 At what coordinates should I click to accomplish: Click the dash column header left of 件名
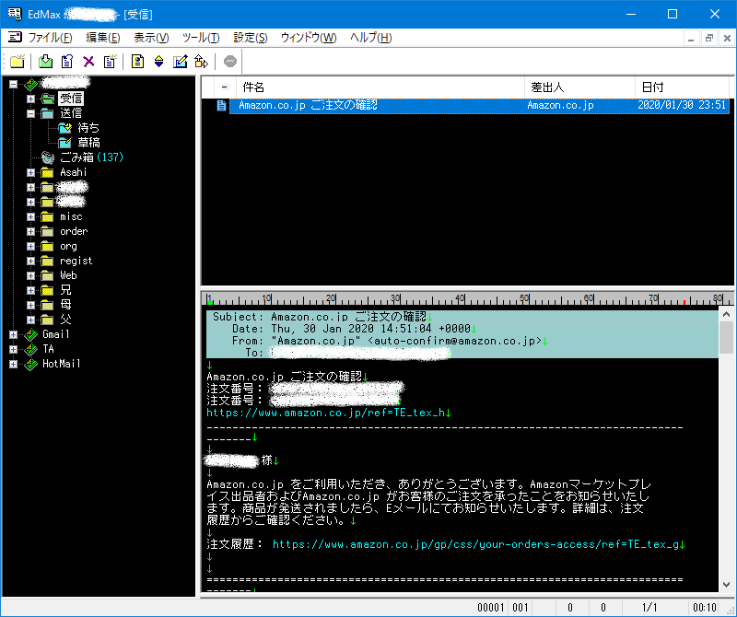224,87
